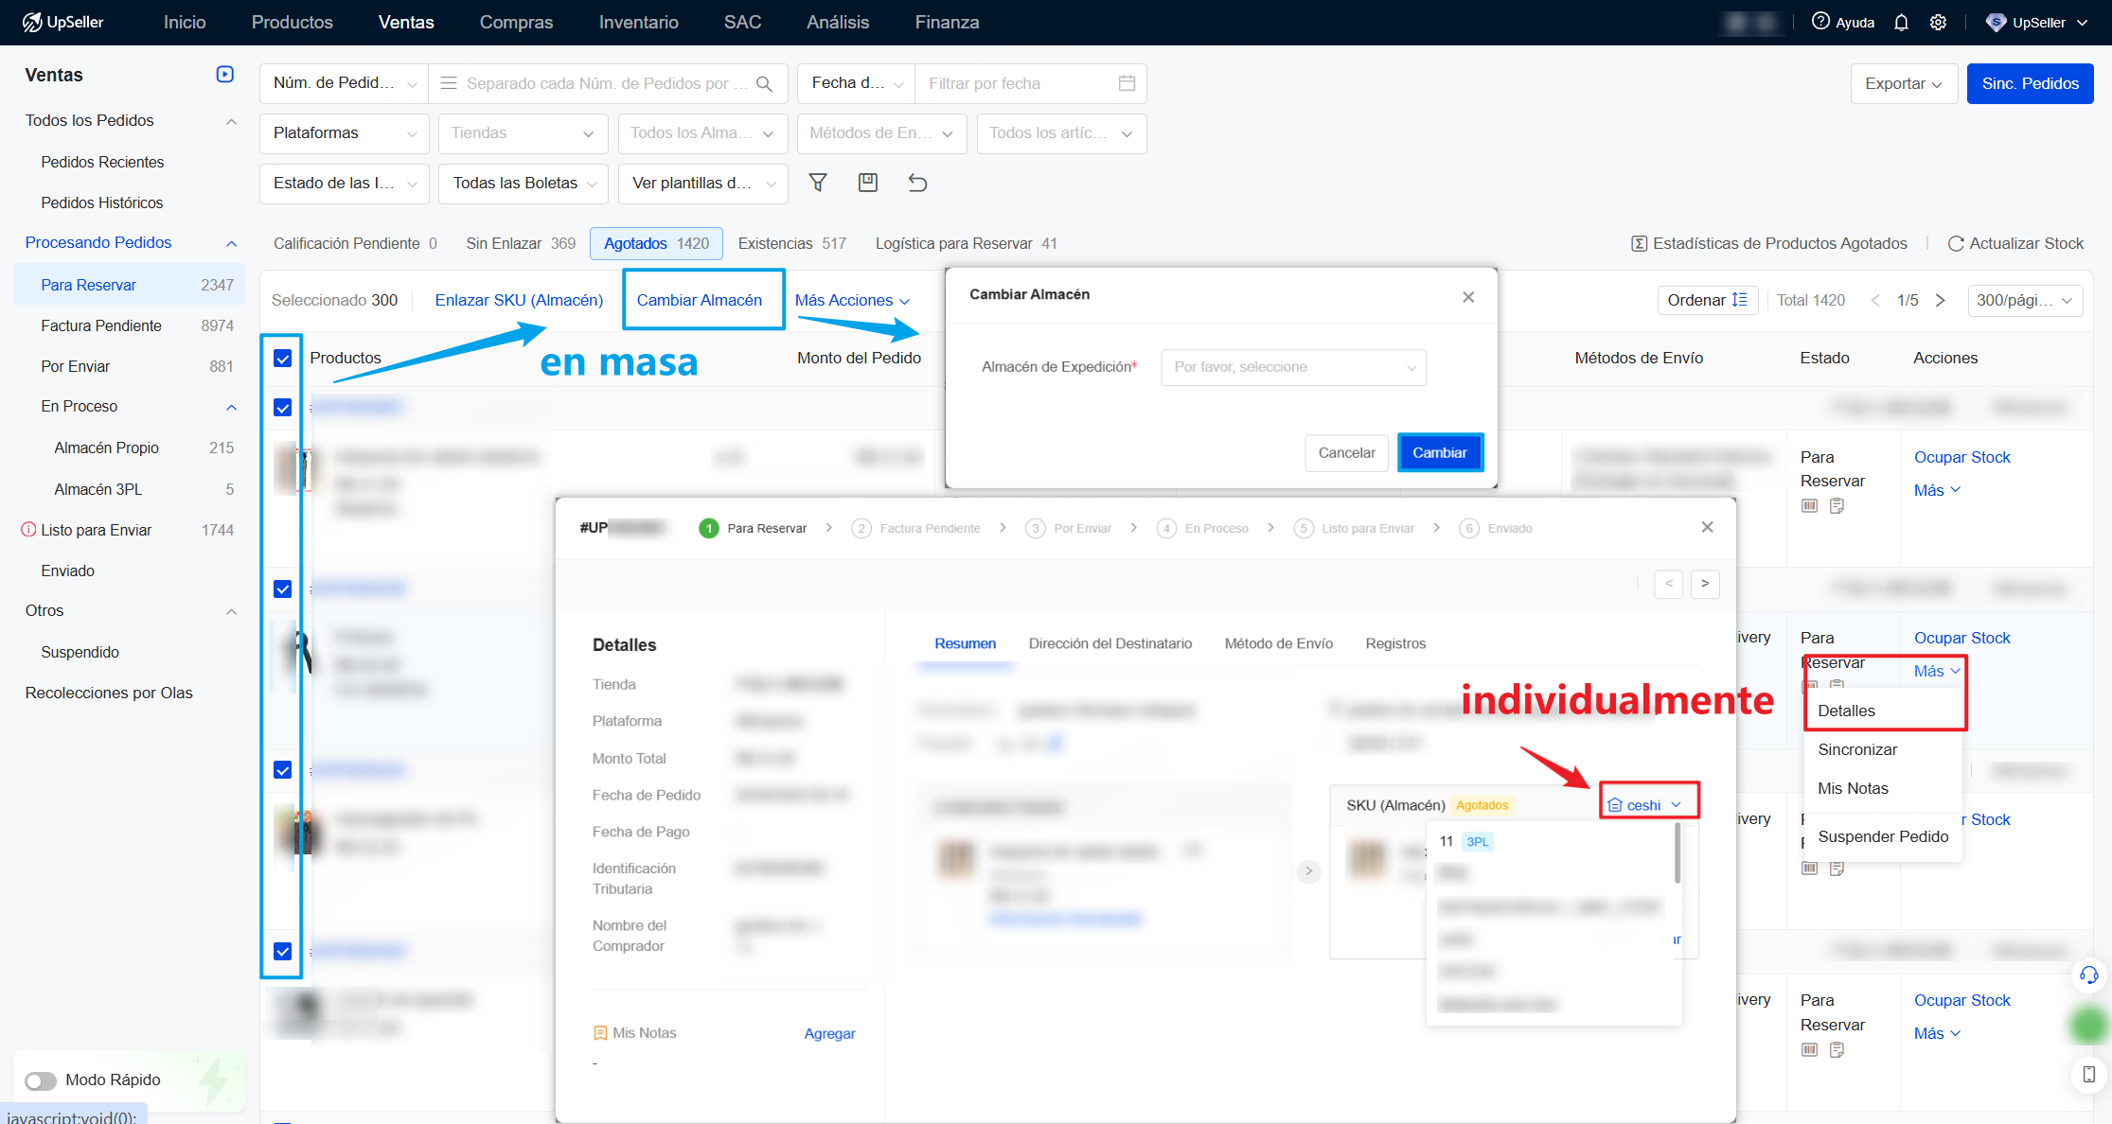2112x1124 pixels.
Task: Click the reset filters undo icon
Action: (x=917, y=183)
